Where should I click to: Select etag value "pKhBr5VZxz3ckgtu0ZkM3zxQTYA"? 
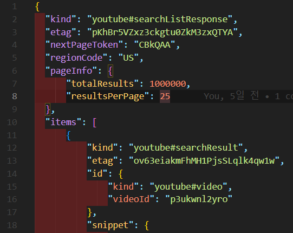tap(162, 32)
